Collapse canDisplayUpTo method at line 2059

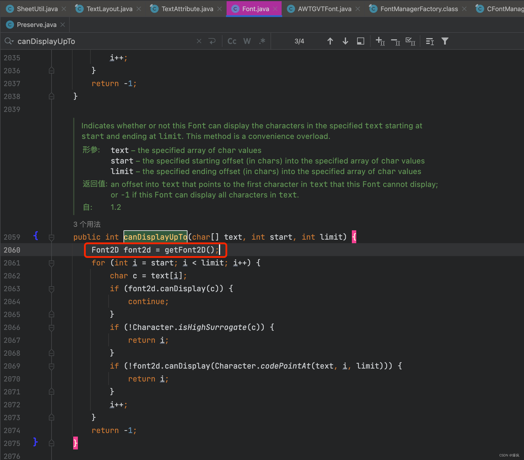pos(52,237)
